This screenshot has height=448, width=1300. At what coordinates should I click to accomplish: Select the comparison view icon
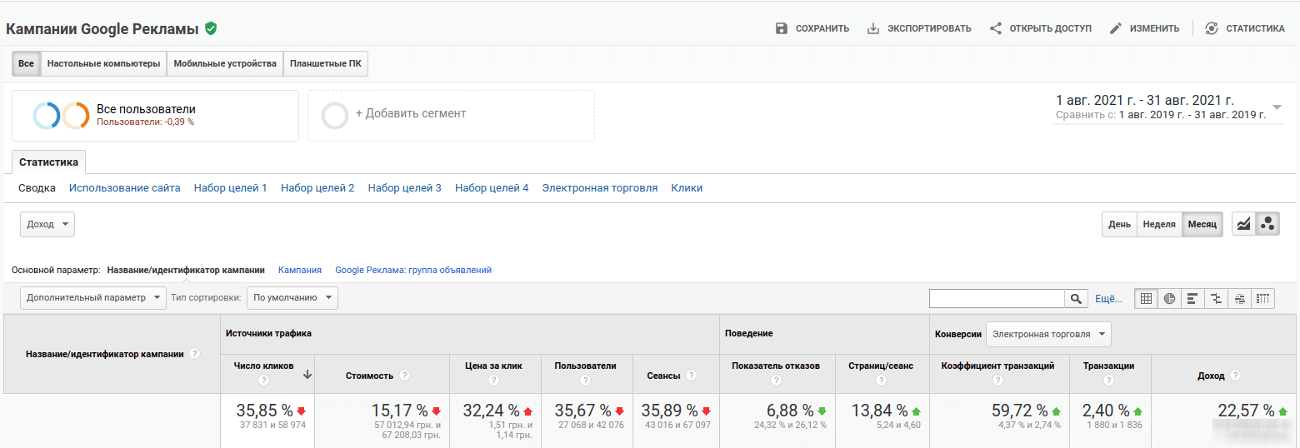1216,299
